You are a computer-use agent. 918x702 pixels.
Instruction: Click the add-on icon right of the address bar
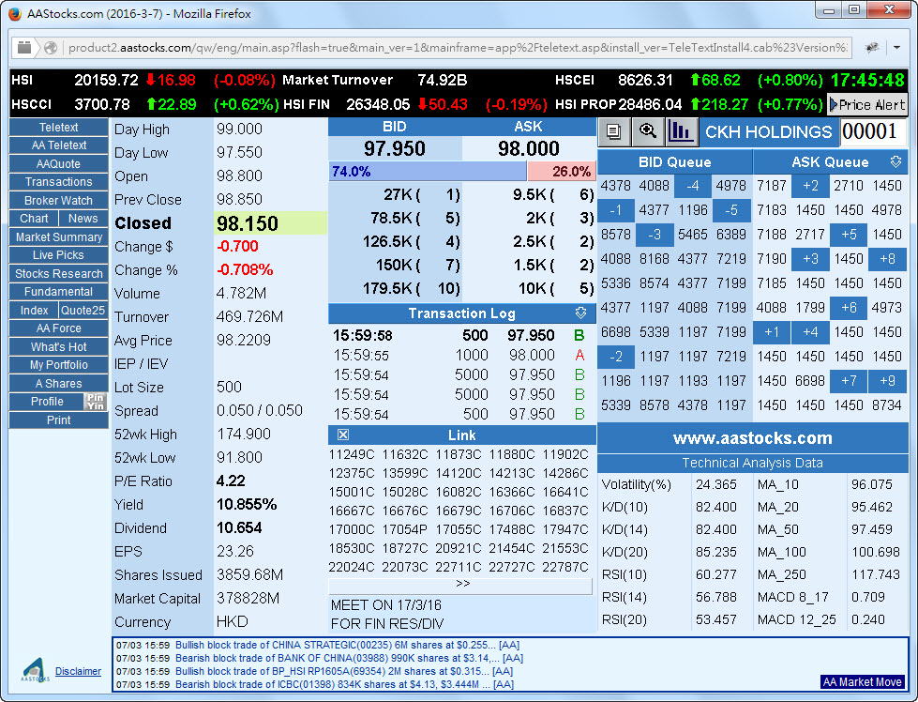872,48
